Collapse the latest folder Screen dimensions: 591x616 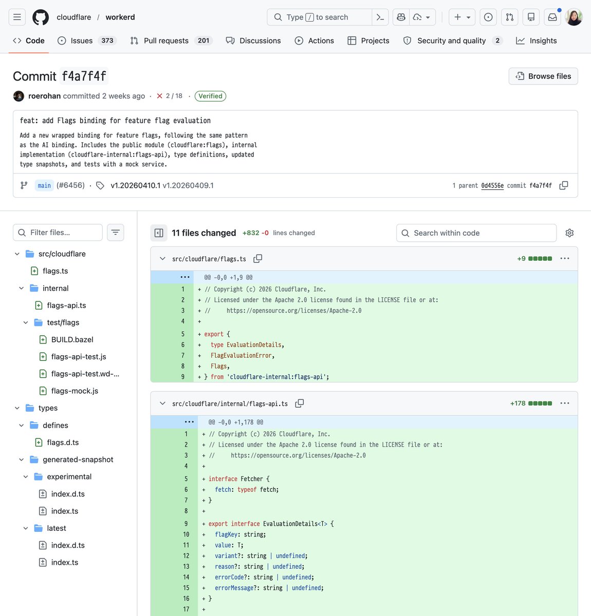[26, 528]
